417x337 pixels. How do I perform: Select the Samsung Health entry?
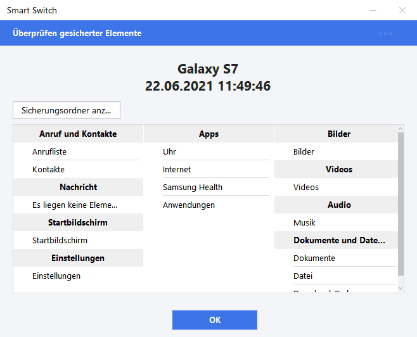coord(208,187)
